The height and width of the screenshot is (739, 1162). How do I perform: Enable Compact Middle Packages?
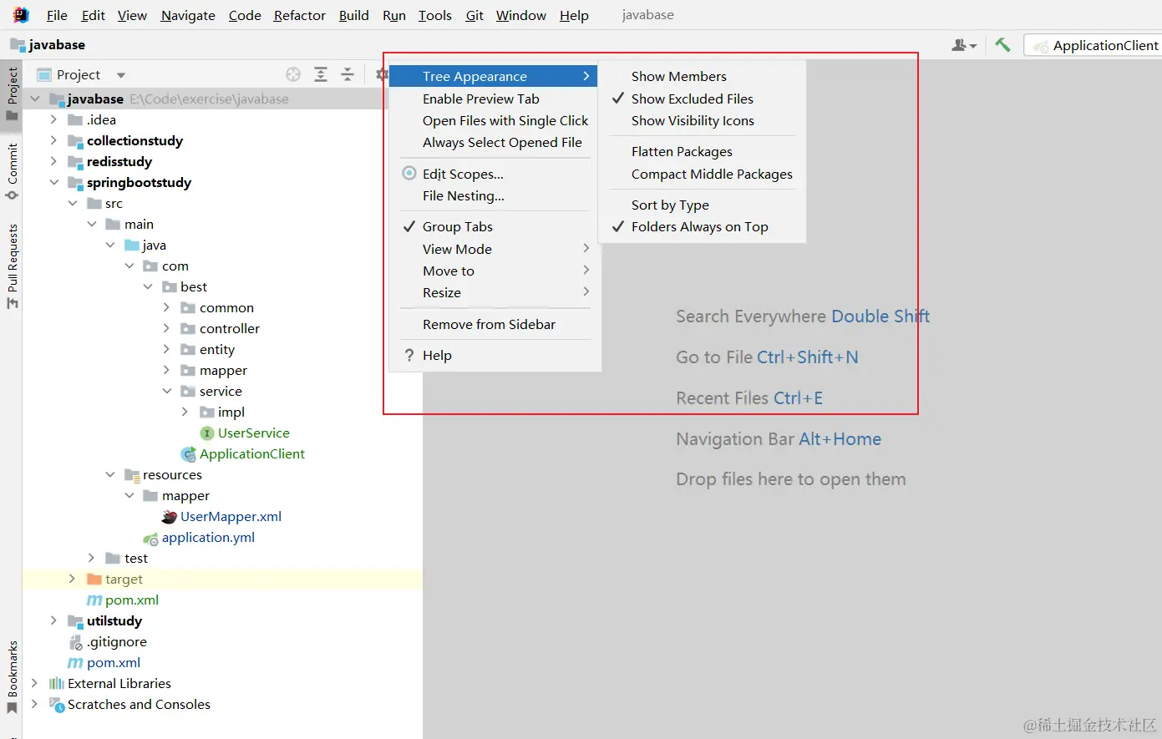702,174
